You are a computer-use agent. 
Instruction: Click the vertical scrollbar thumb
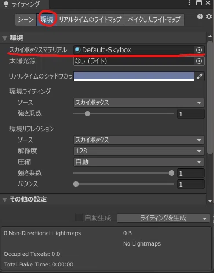tap(210, 97)
